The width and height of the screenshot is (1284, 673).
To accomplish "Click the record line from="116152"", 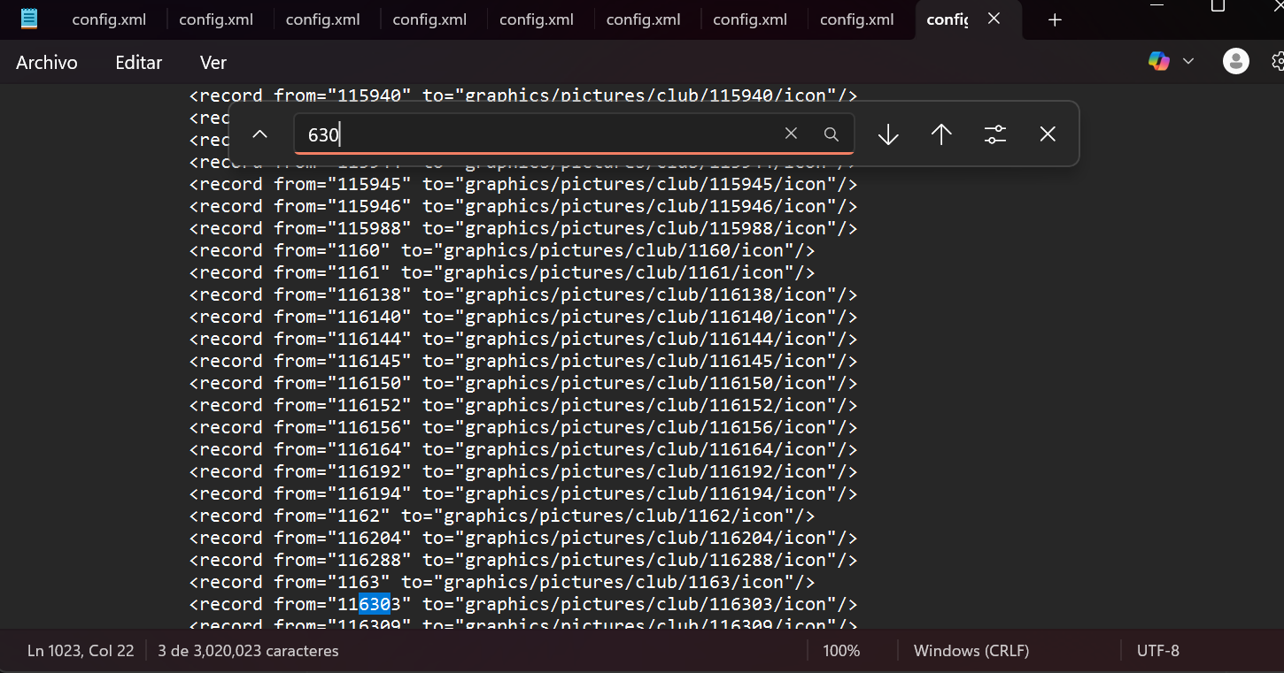I will click(x=523, y=405).
